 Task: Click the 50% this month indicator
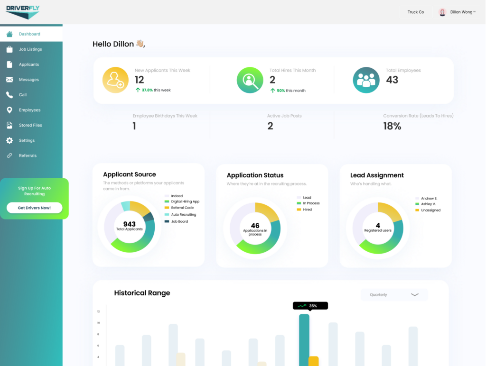[x=288, y=91]
